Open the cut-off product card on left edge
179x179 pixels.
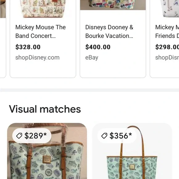point(3,39)
